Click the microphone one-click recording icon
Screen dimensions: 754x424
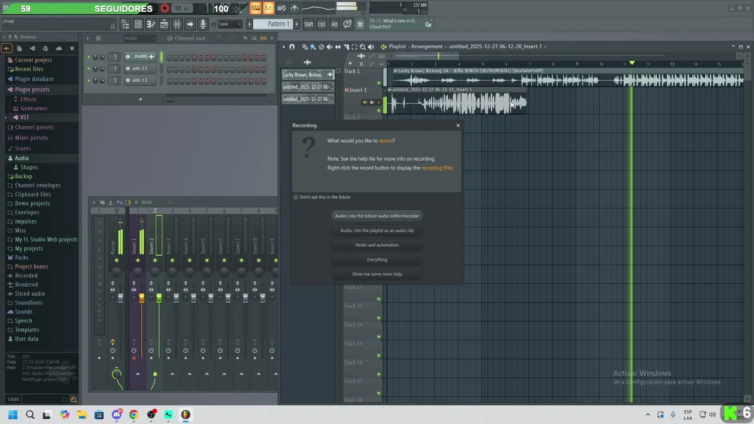point(203,24)
